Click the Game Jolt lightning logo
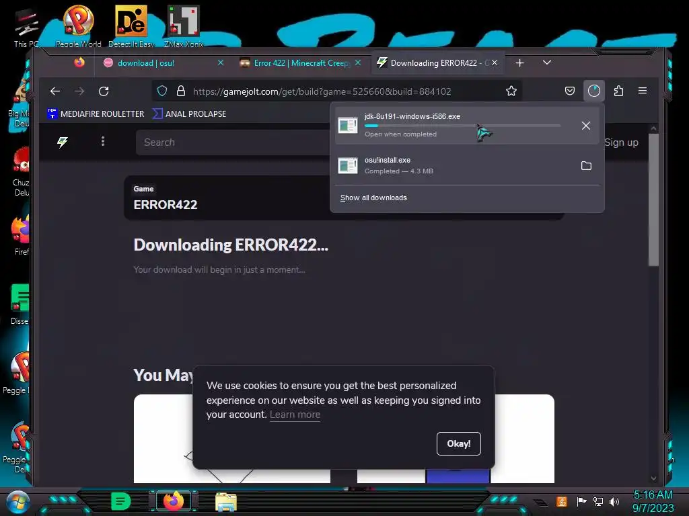689x516 pixels. (x=63, y=142)
